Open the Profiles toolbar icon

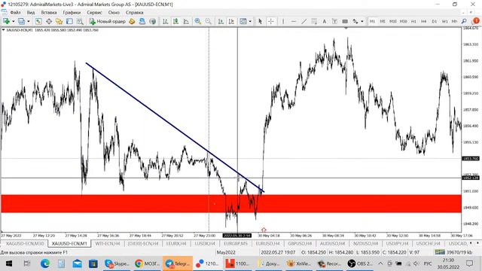(21, 21)
